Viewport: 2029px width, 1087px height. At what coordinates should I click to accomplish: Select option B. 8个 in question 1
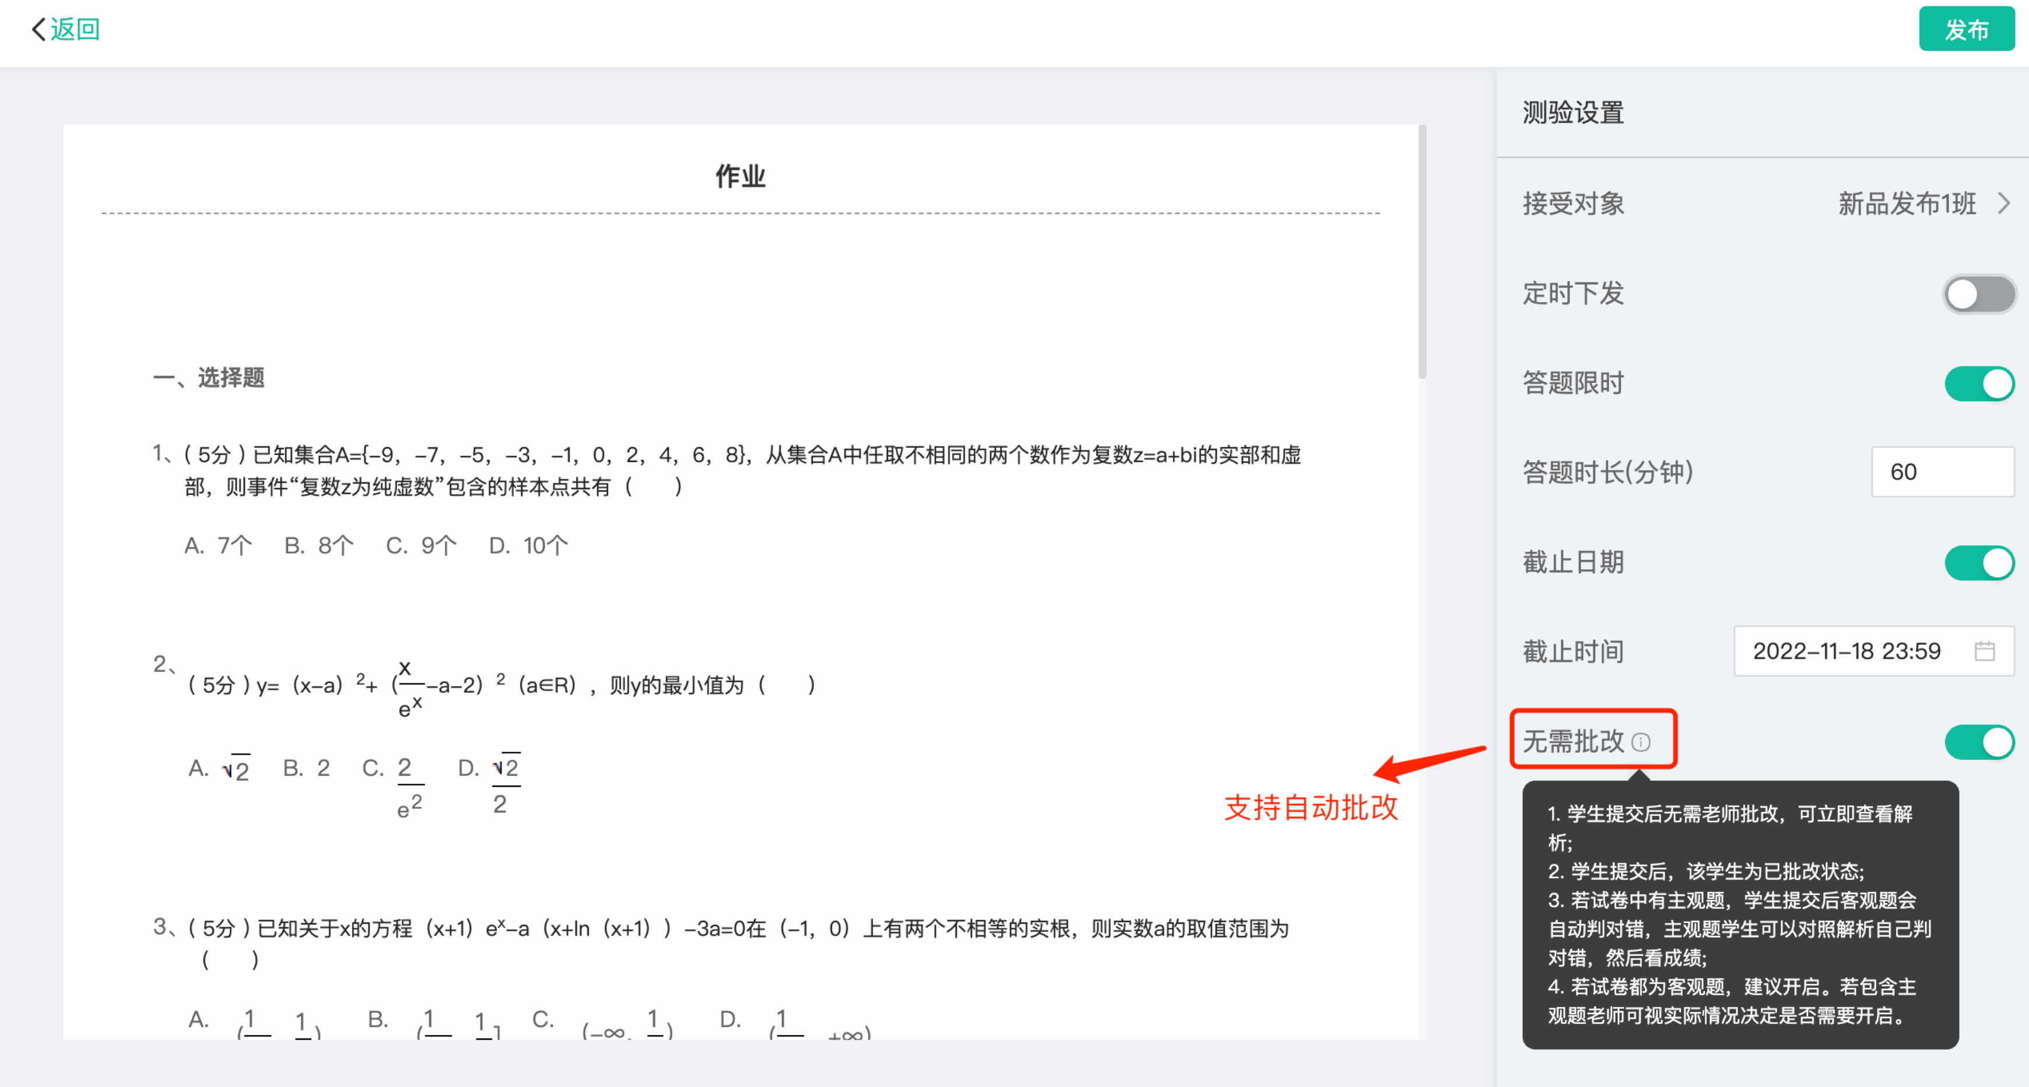[x=319, y=545]
